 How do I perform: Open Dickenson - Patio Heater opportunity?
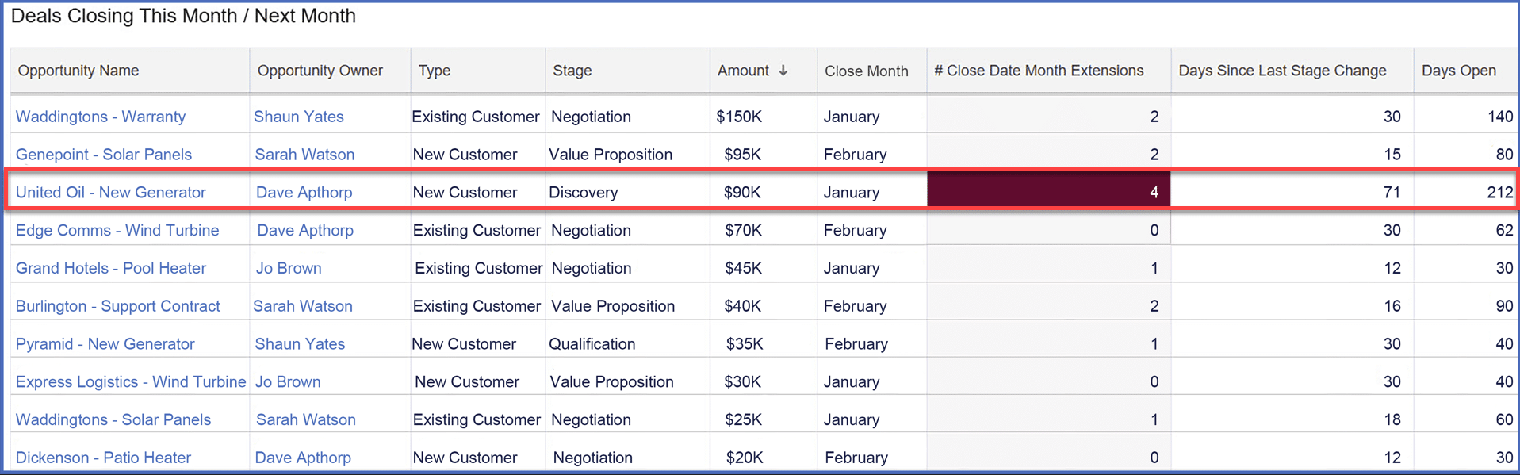[103, 458]
